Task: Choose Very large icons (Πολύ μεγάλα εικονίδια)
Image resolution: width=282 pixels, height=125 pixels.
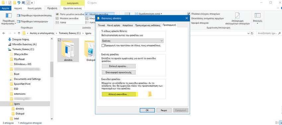Action: tap(70, 14)
